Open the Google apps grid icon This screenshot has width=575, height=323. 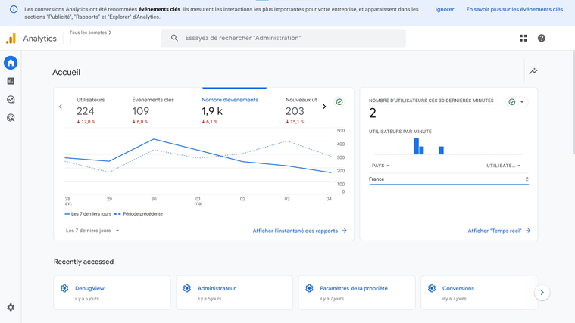click(x=523, y=38)
